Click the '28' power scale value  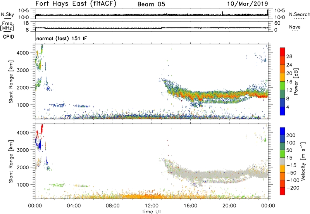(x=289, y=56)
